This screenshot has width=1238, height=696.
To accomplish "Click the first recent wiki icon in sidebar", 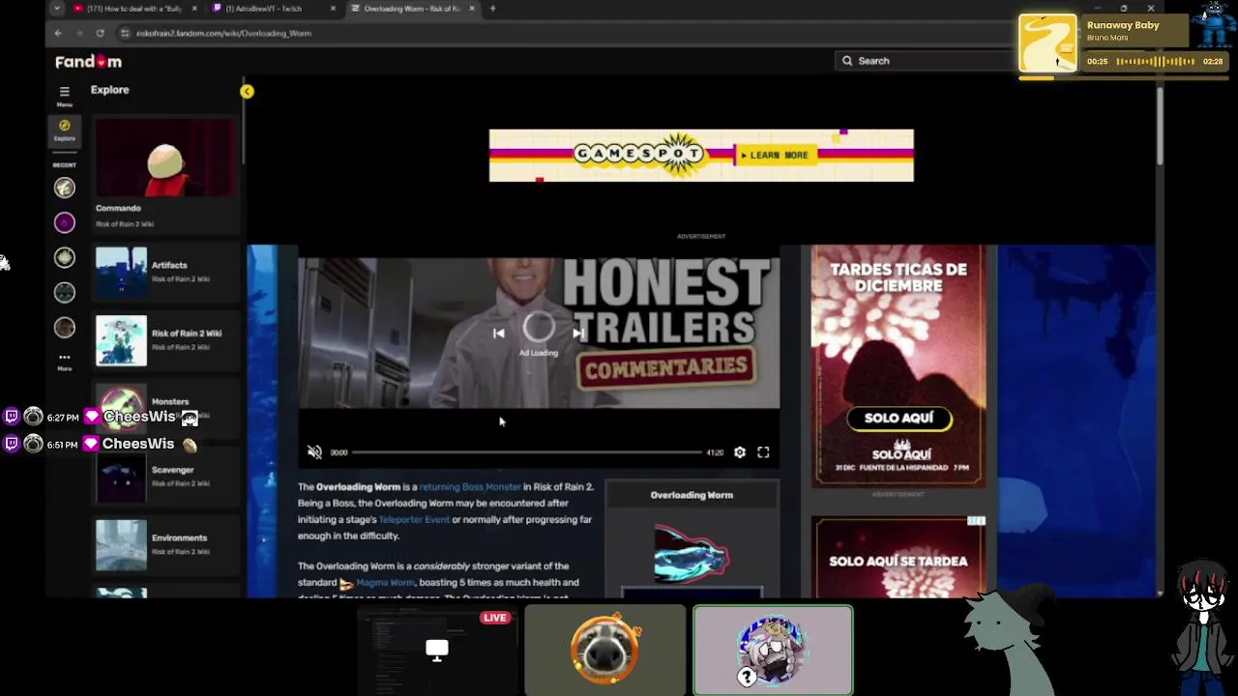I will [x=65, y=188].
